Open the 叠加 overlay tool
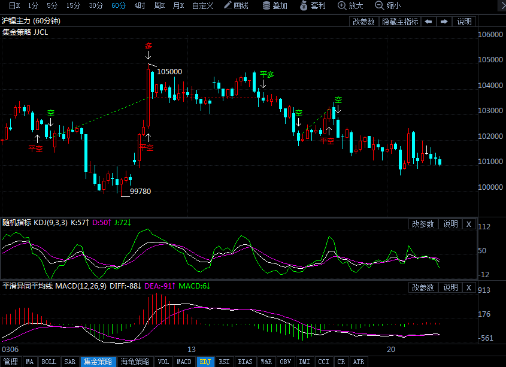This screenshot has width=506, height=367. pos(275,5)
